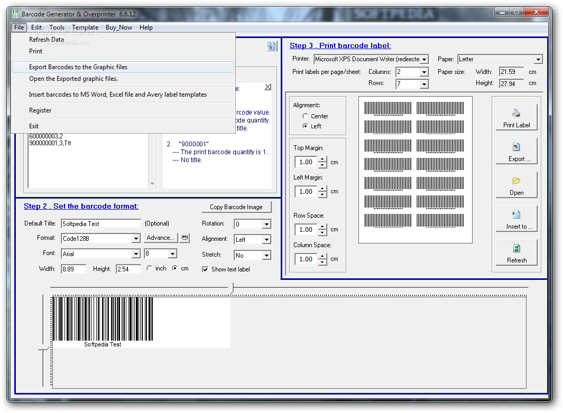Click the barcode application title bar icon
The height and width of the screenshot is (413, 563).
coord(15,14)
